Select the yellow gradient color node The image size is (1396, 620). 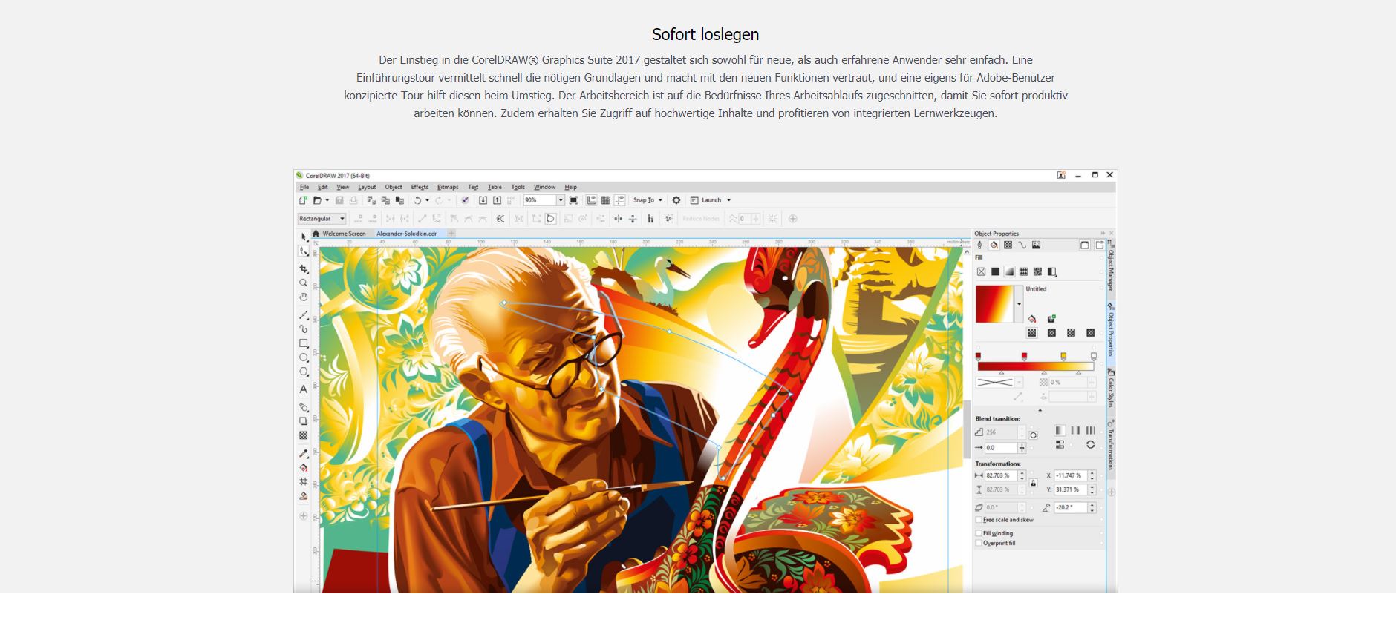click(x=1063, y=357)
